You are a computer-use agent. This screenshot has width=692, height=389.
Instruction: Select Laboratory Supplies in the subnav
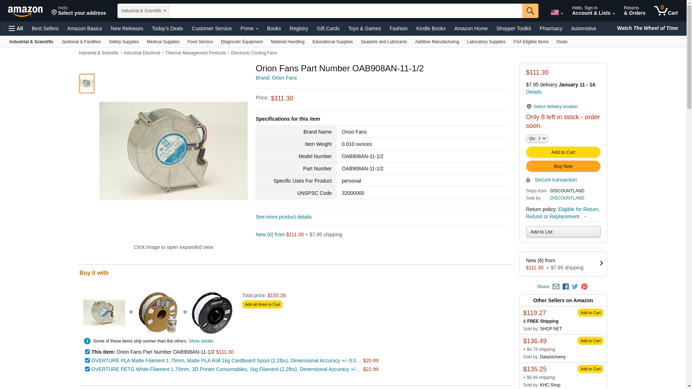(486, 42)
